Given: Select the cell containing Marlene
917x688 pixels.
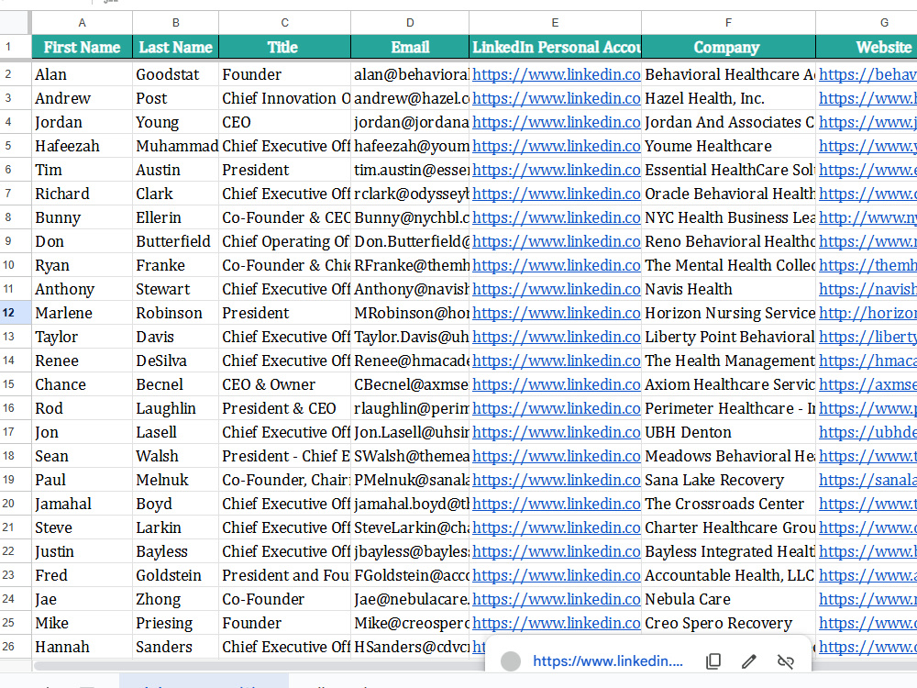Looking at the screenshot, I should point(82,313).
